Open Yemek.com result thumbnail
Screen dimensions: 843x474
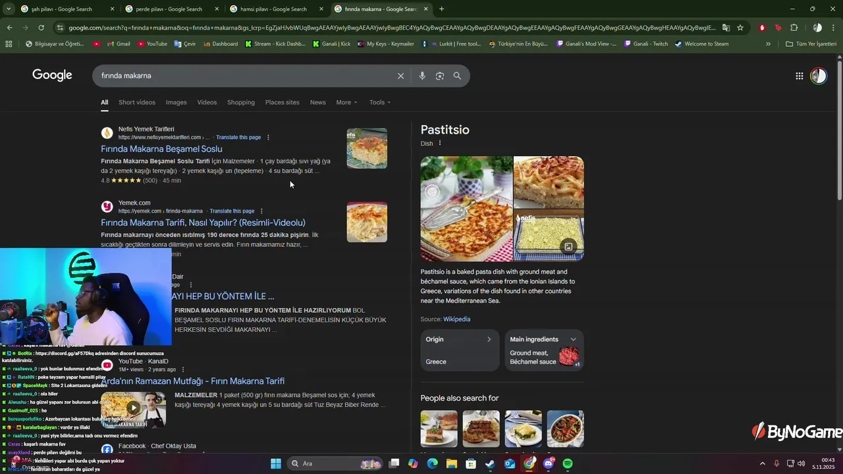click(x=367, y=222)
